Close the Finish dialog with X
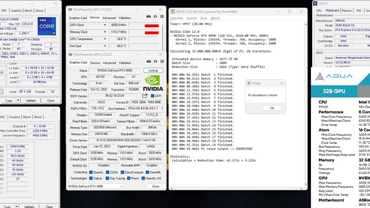 [x=282, y=83]
